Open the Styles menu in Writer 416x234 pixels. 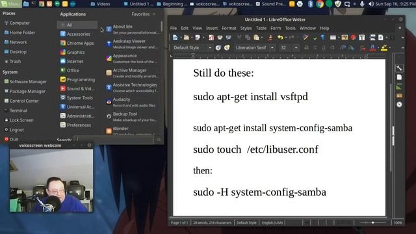(x=246, y=28)
